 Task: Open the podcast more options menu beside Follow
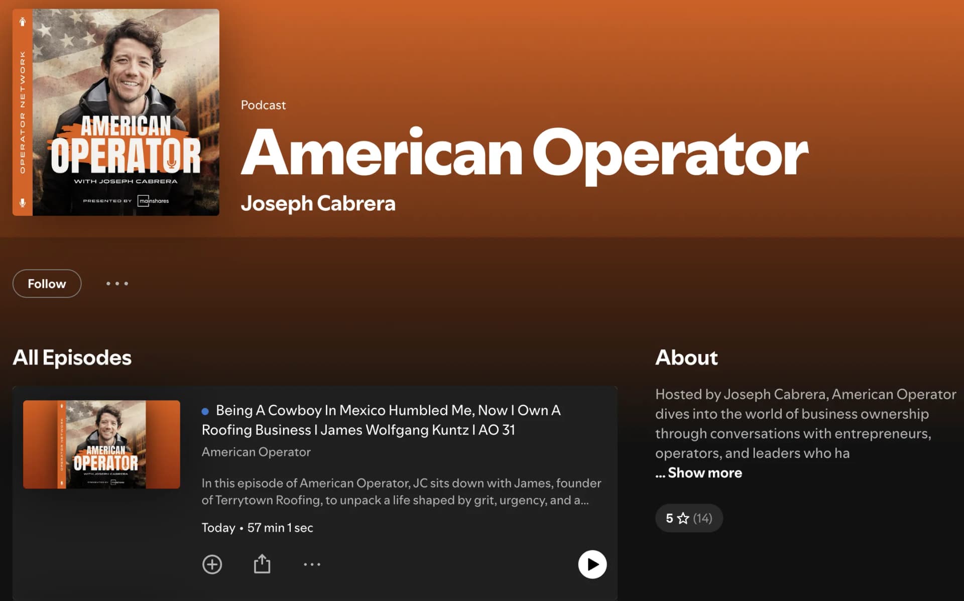tap(117, 284)
